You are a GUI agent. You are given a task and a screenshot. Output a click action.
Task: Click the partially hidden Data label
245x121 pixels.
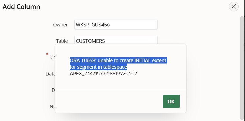[x=50, y=74]
